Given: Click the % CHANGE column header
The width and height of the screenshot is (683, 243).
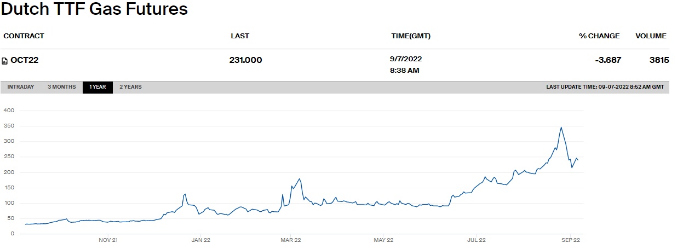Looking at the screenshot, I should [x=599, y=36].
